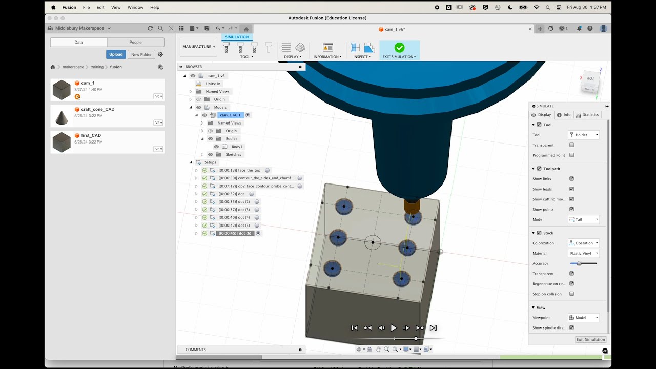
Task: Enable the Stop on collision checkbox
Action: 571,294
